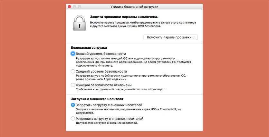Choose "Разрешить загрузку с внешних носителей"

(x=73, y=119)
